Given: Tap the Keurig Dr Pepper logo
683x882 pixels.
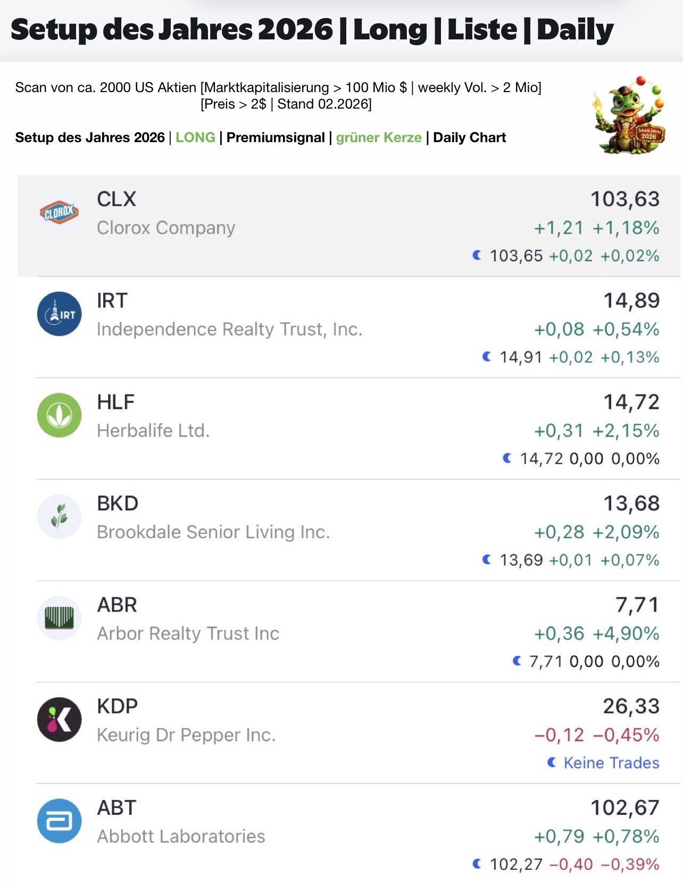Looking at the screenshot, I should [59, 720].
